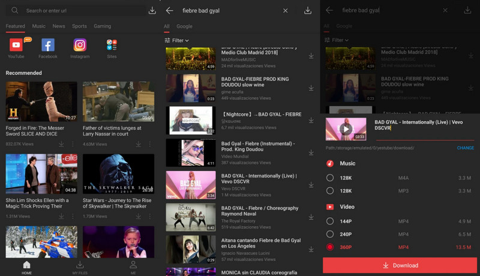480x276 pixels.
Task: Open more options for Shin Lim video
Action: point(73,216)
